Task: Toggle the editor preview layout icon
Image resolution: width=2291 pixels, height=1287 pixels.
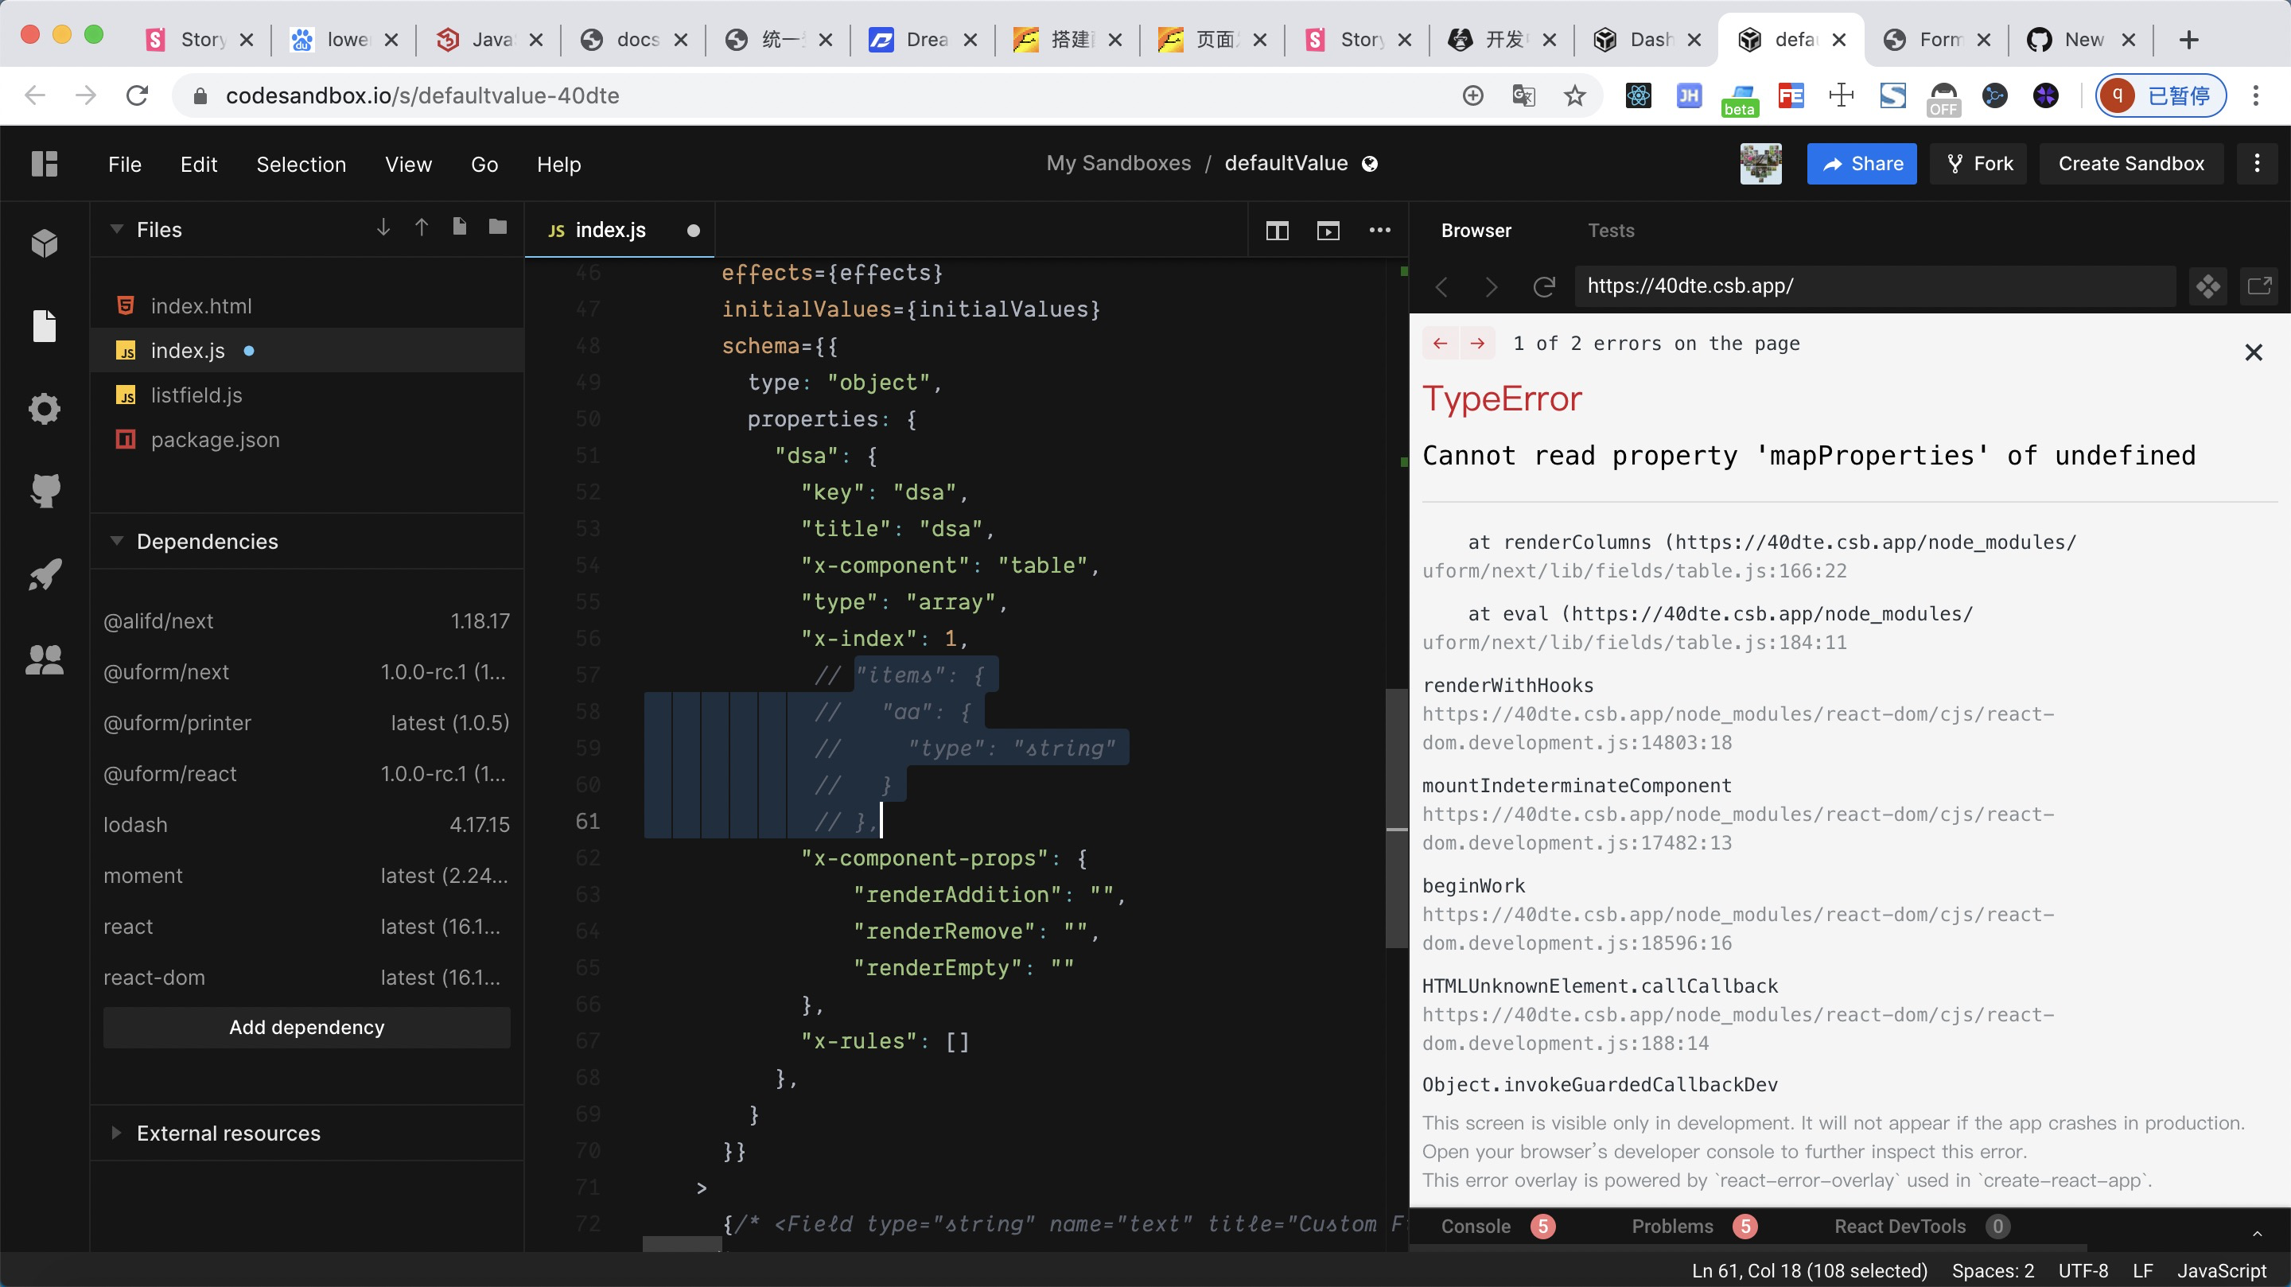Action: tap(1328, 231)
